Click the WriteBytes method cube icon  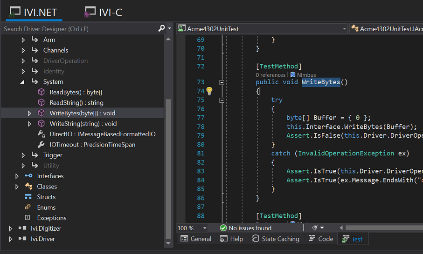pos(42,113)
